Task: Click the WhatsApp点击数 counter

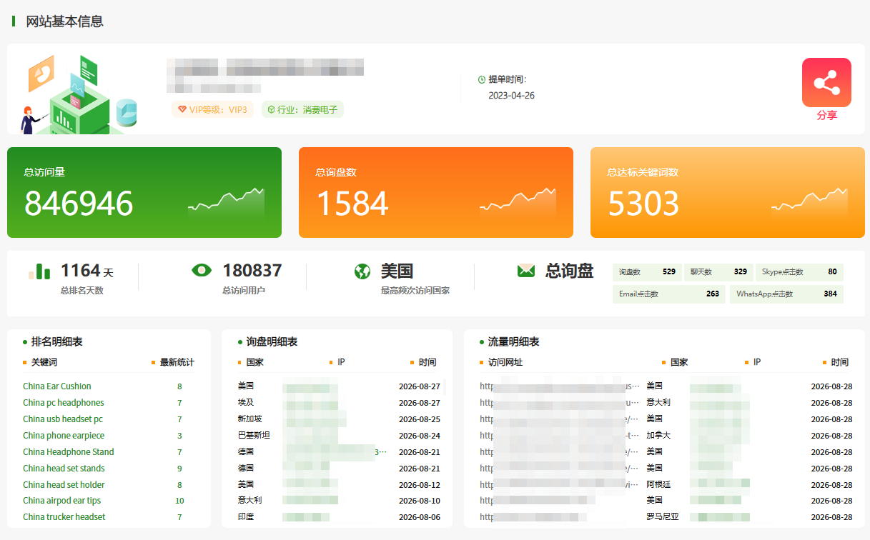Action: (x=786, y=294)
